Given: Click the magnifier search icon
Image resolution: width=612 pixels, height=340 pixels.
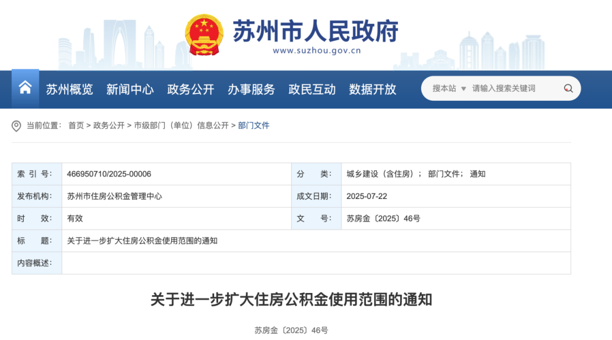Looking at the screenshot, I should click(x=568, y=88).
